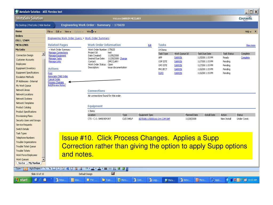Open the Font Color dropdown arrow

pos(102,169)
